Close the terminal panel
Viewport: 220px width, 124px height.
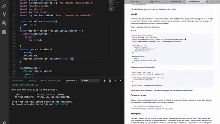tap(121, 81)
